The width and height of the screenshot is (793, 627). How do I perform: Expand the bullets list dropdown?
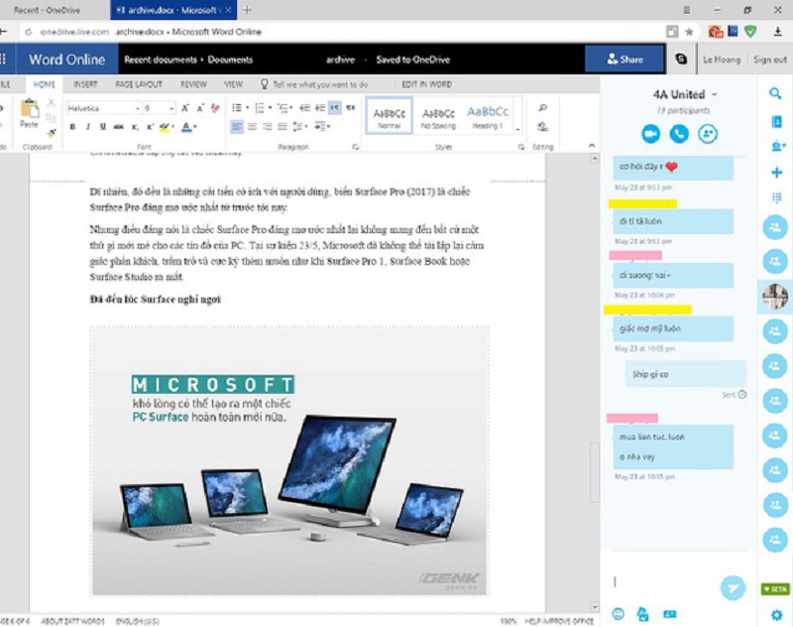[x=247, y=108]
